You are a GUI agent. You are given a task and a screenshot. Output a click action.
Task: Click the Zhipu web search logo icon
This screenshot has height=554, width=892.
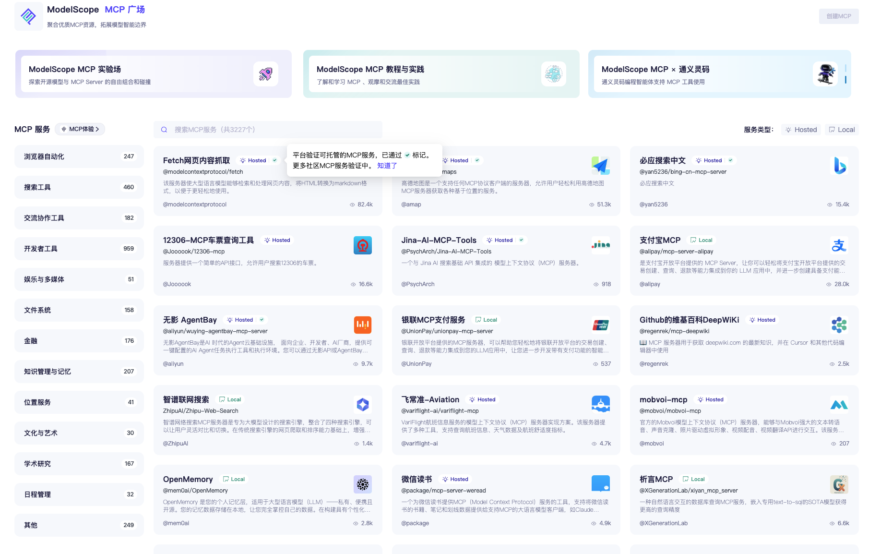tap(363, 405)
